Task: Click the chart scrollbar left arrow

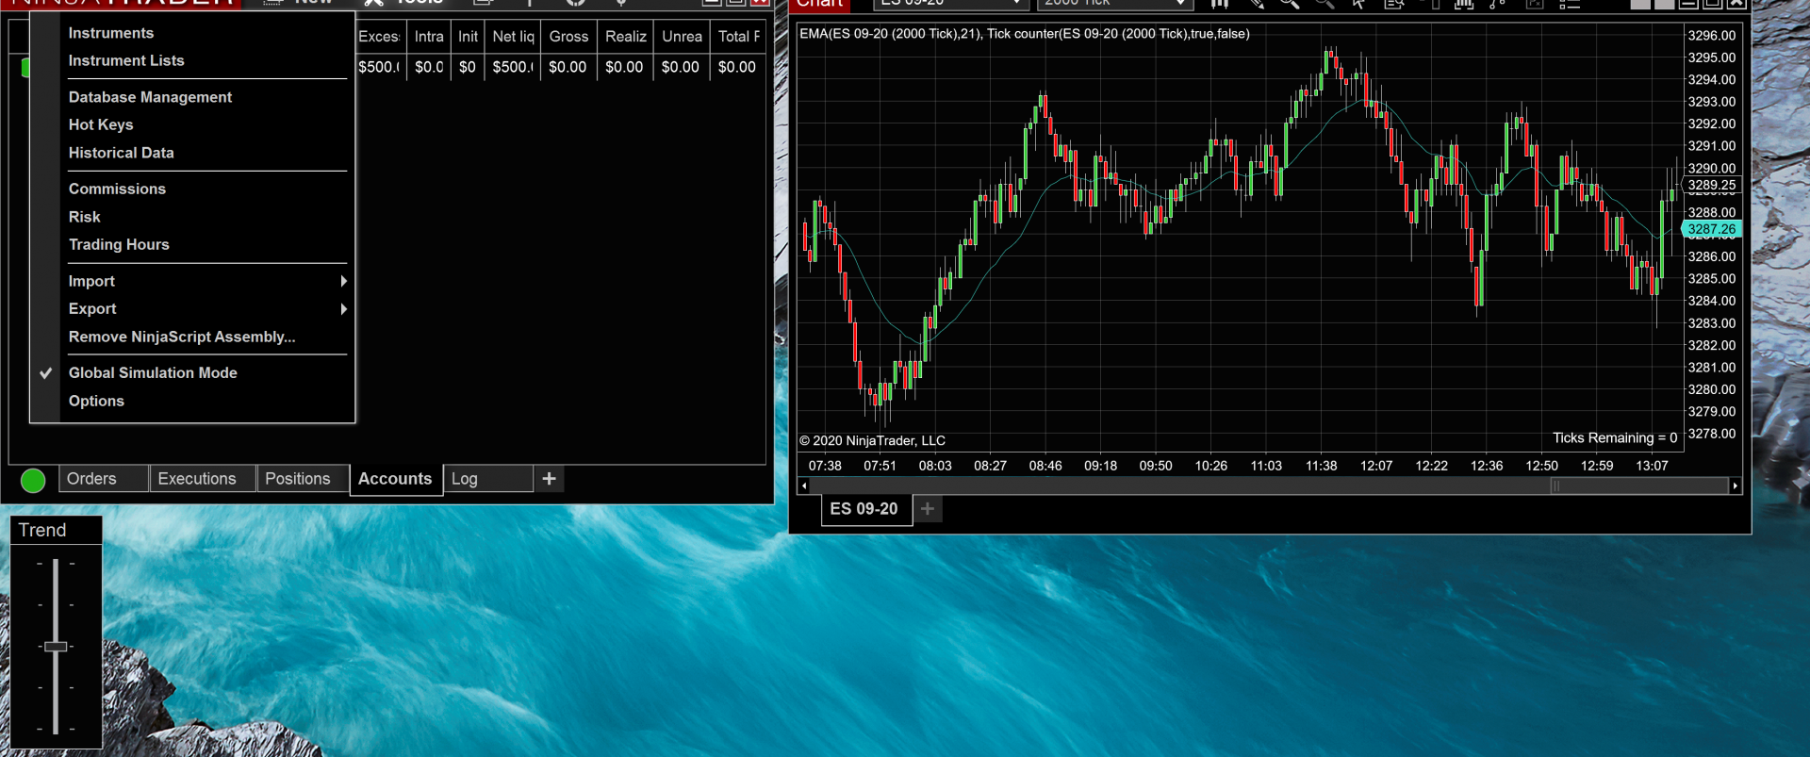Action: [x=803, y=486]
